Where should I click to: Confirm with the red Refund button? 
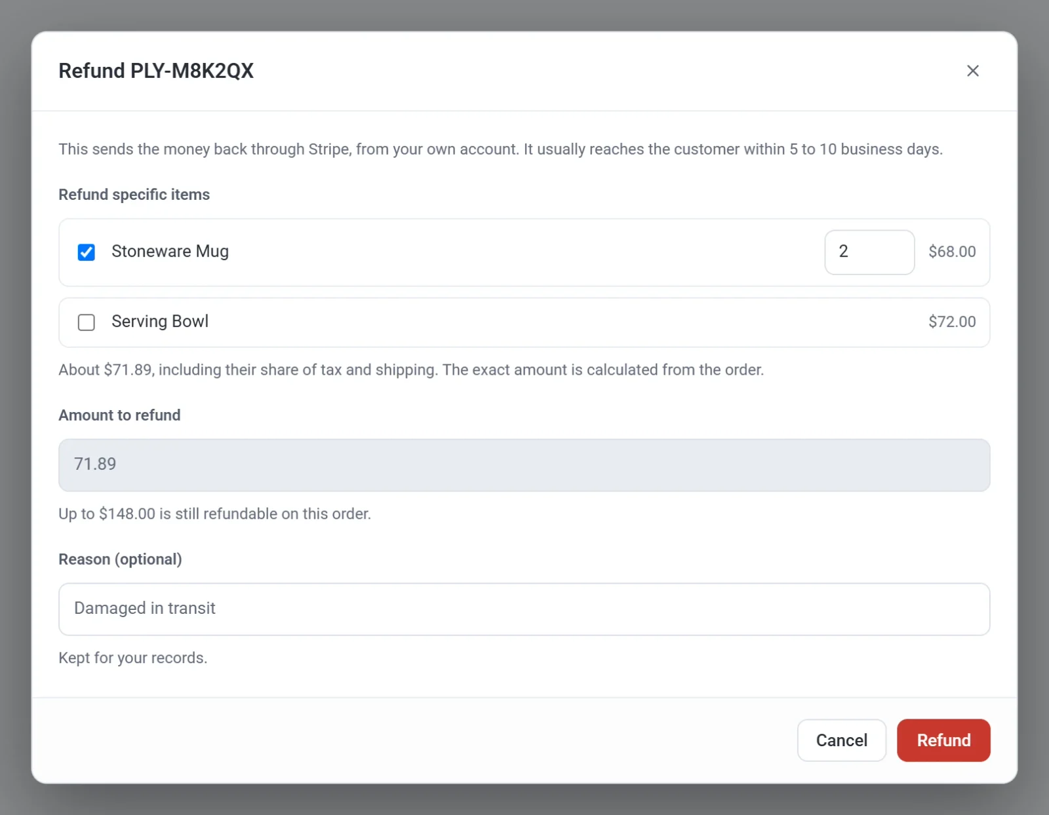coord(943,740)
